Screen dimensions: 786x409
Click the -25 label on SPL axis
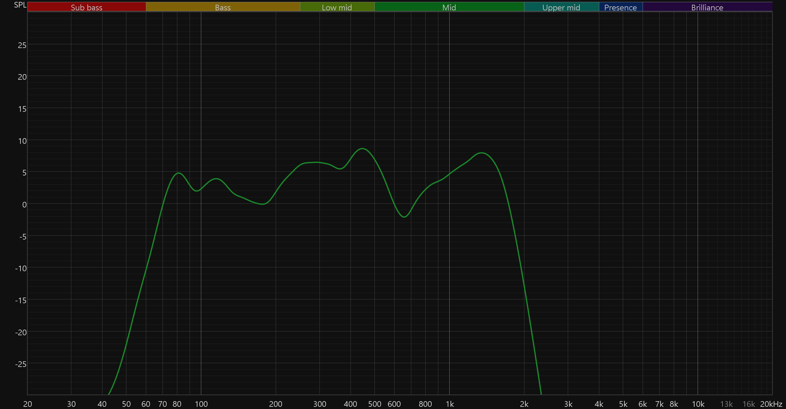click(21, 364)
